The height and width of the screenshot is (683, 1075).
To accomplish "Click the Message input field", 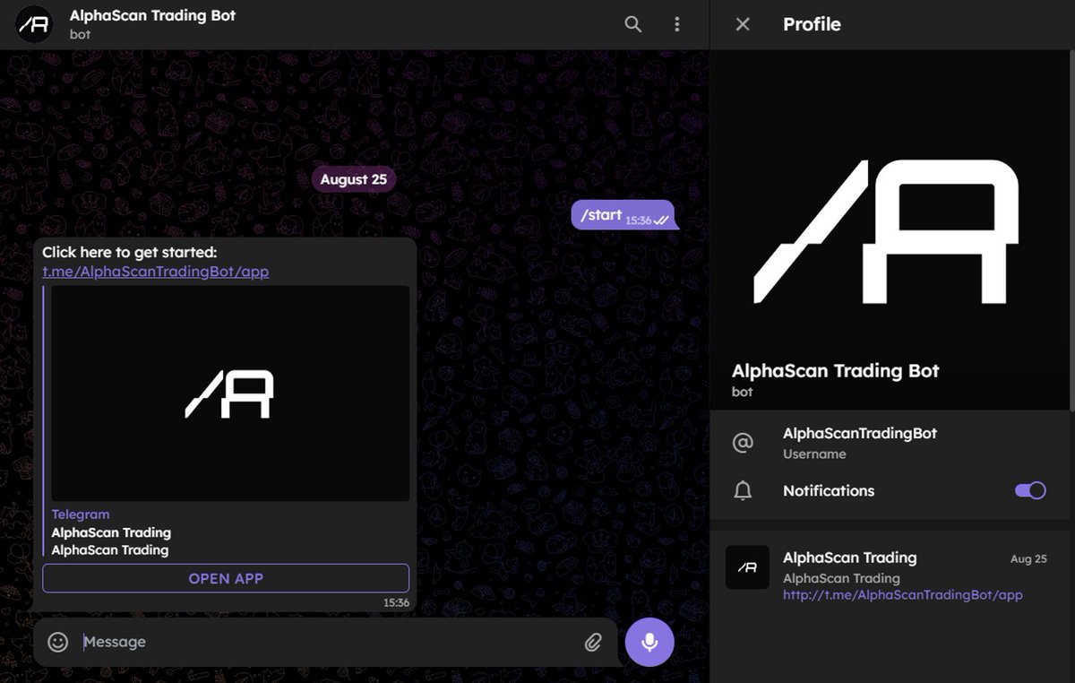I will pyautogui.click(x=327, y=642).
